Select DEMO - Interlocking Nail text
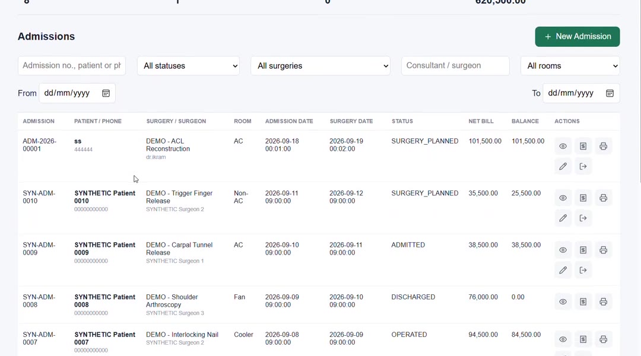641x356 pixels. [182, 334]
